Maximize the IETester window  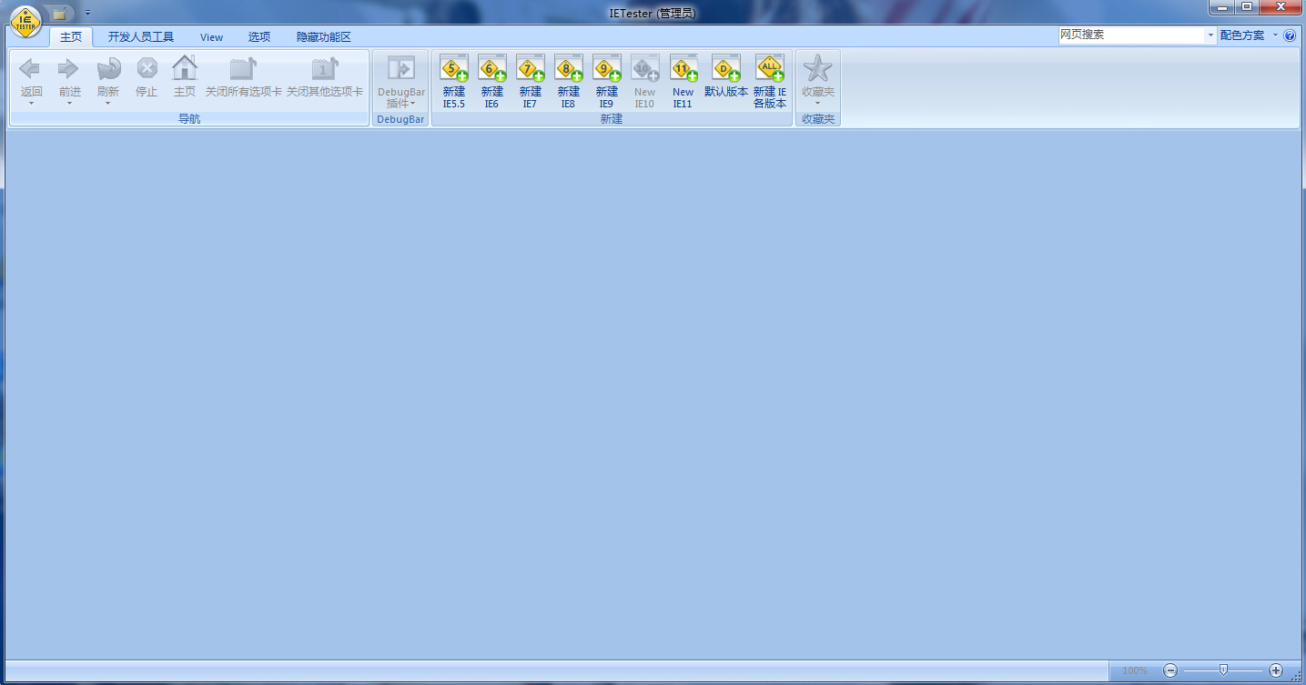pyautogui.click(x=1246, y=7)
